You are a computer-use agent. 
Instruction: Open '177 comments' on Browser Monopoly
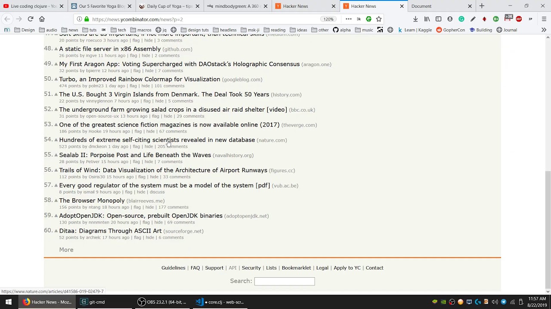coord(173,207)
